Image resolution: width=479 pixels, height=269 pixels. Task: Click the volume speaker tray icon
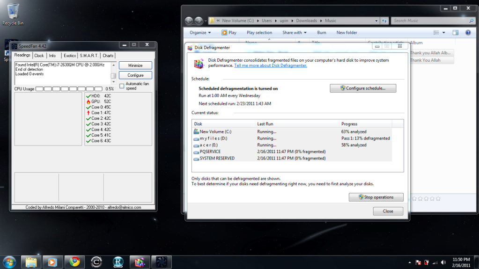[x=444, y=262]
